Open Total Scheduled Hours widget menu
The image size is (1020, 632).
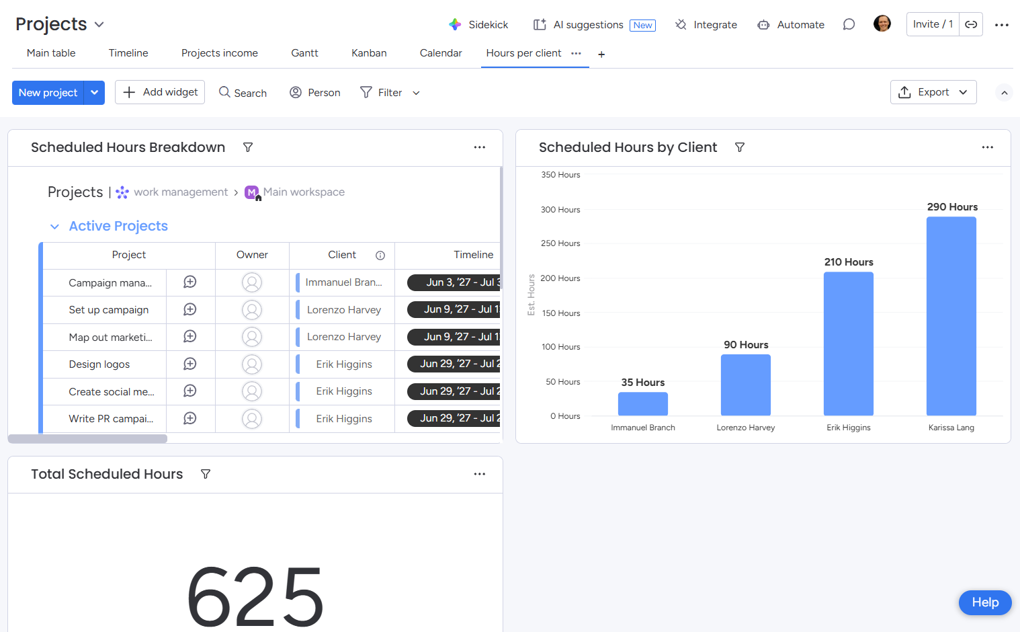(479, 474)
